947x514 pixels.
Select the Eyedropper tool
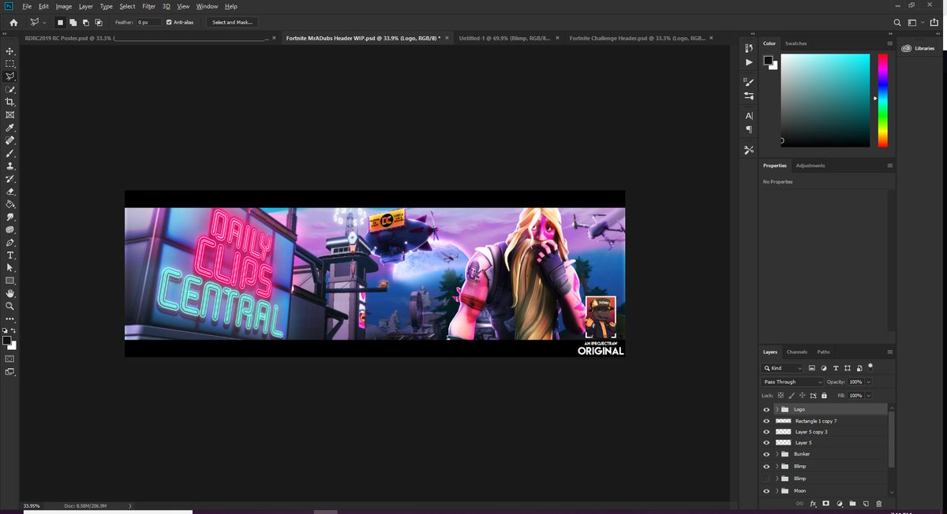point(10,128)
